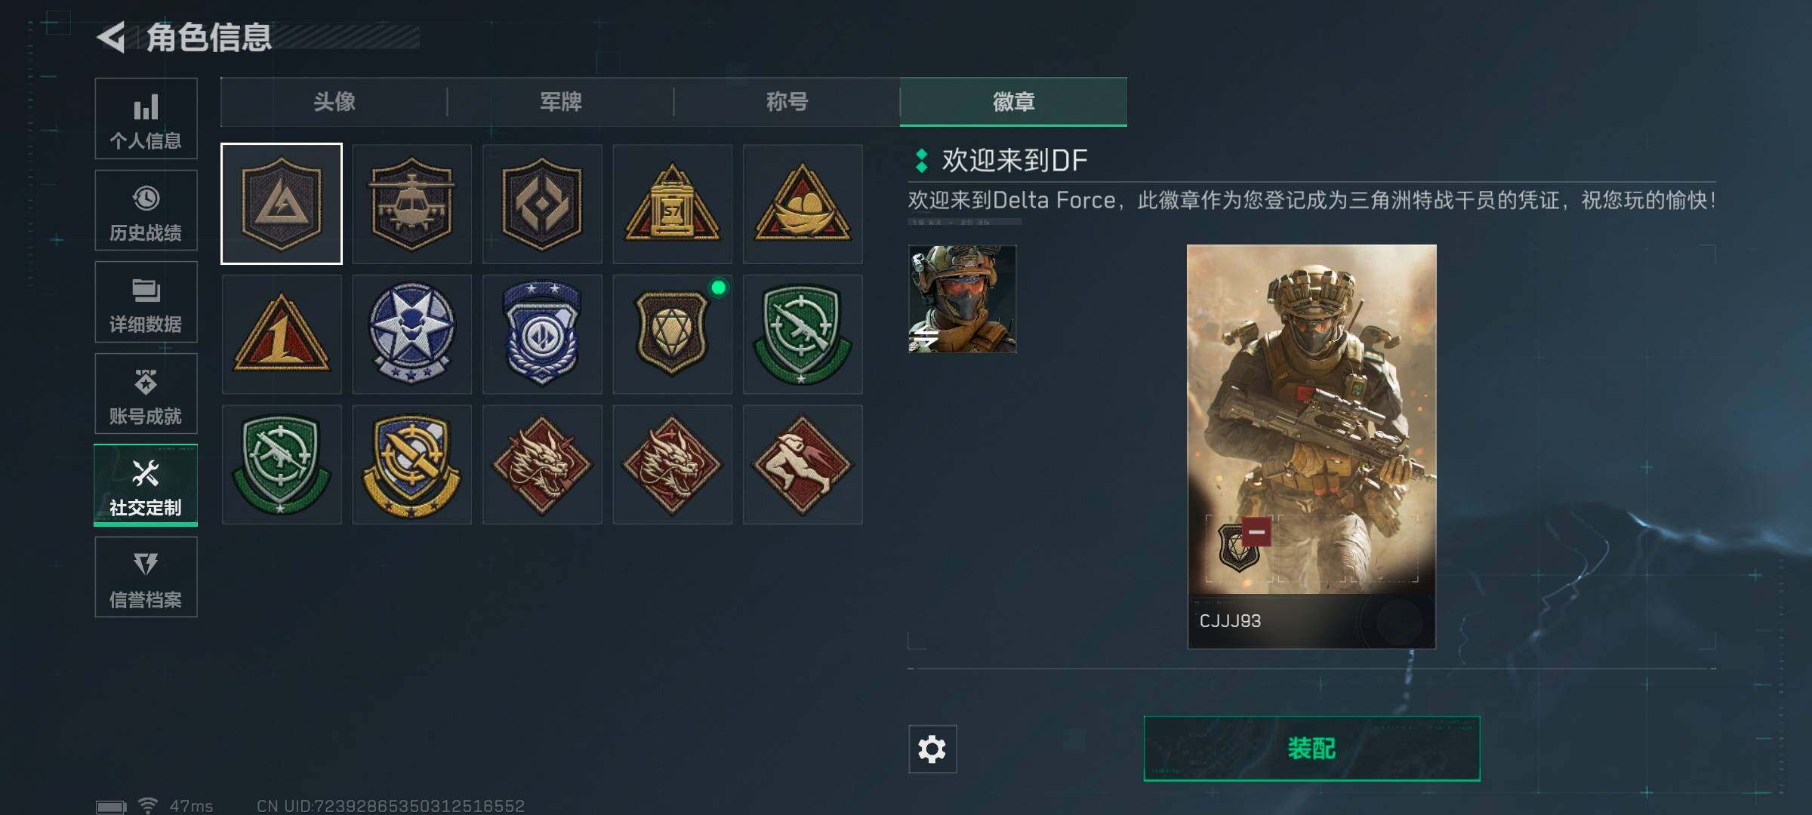Go to the 称号 tab
Image resolution: width=1812 pixels, height=815 pixels.
coord(787,102)
